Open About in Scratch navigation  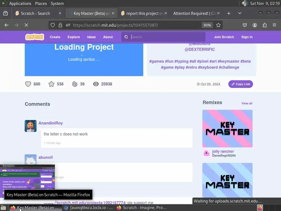[x=108, y=37]
